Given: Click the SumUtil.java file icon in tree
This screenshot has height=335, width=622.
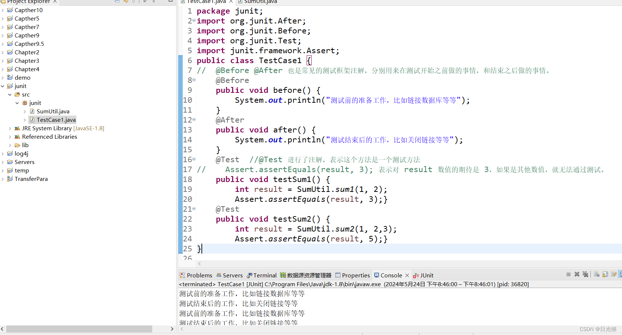Looking at the screenshot, I should click(x=32, y=111).
